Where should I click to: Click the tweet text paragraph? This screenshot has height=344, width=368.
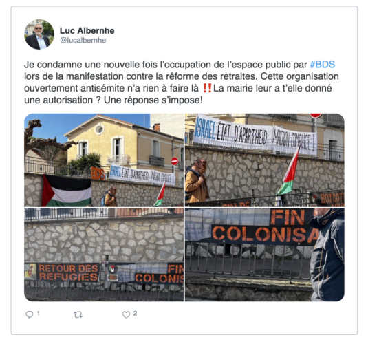click(x=182, y=82)
